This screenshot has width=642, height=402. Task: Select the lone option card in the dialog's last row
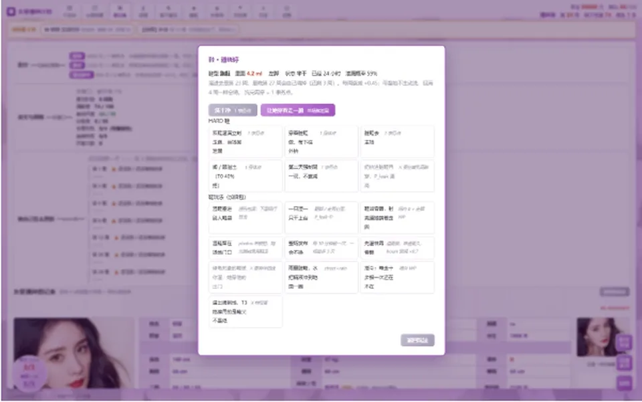(245, 312)
